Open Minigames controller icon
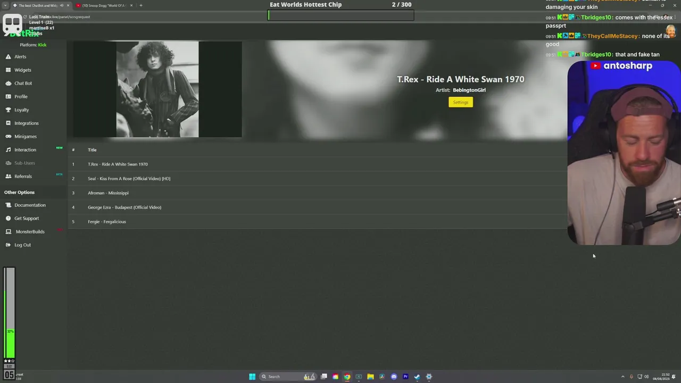 tap(8, 136)
